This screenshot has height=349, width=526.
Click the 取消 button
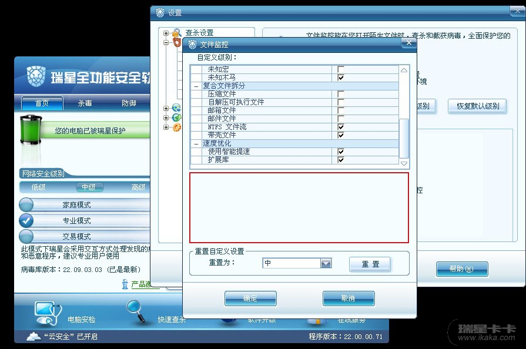pos(349,298)
